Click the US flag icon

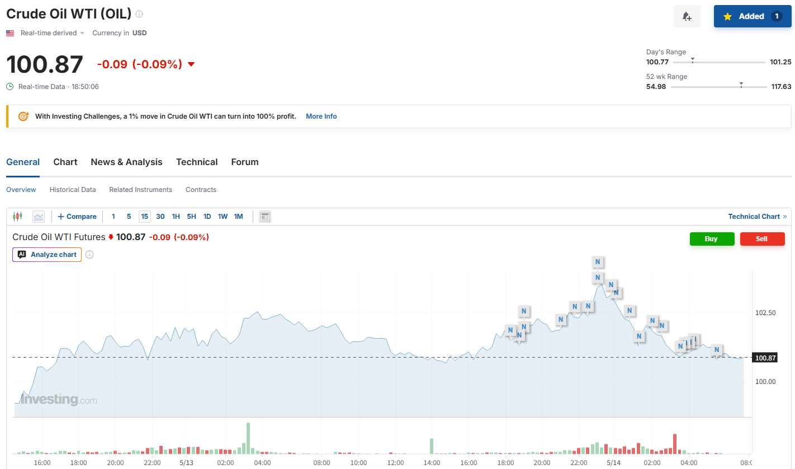[10, 33]
